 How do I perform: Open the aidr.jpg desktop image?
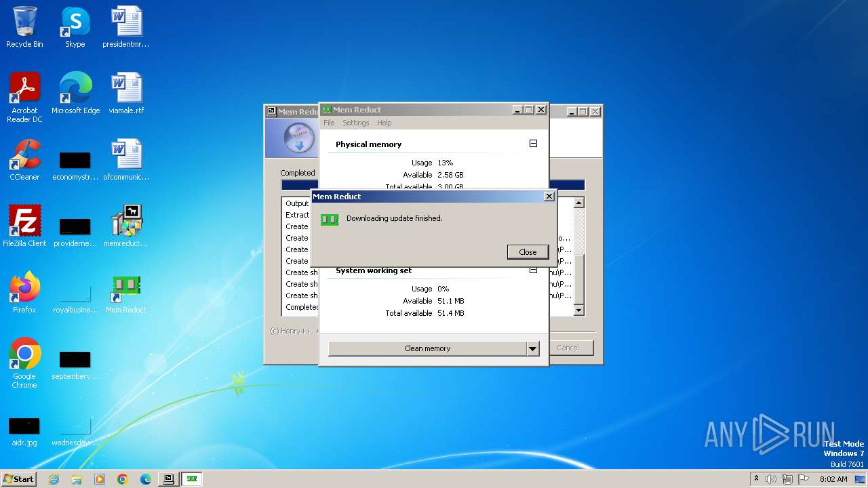pyautogui.click(x=24, y=432)
